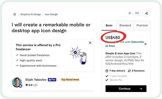The image size is (162, 99).
Task: Open Graphics & Design breadcrumb link
Action: point(31,14)
